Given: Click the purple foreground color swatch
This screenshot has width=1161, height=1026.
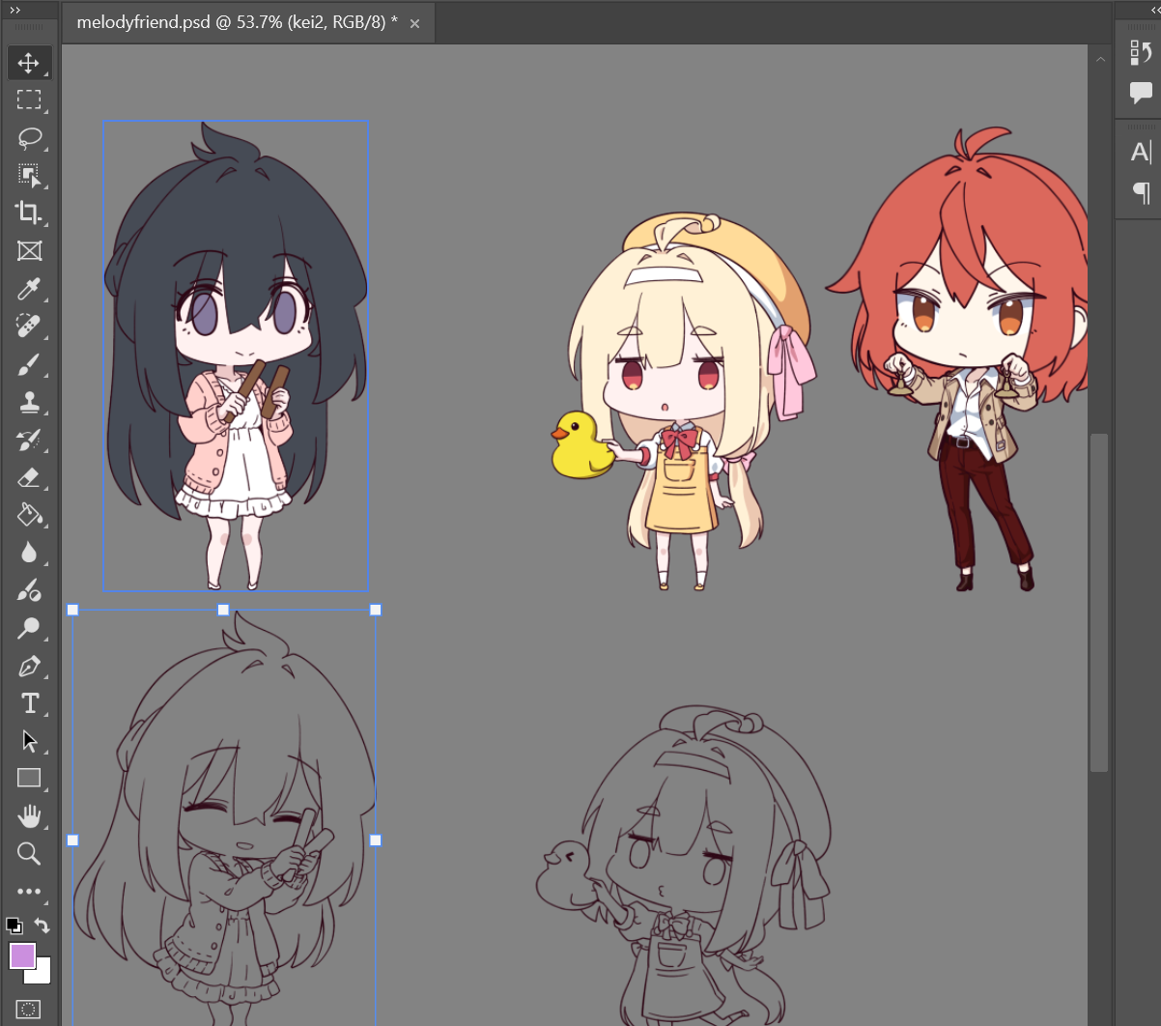Looking at the screenshot, I should click(22, 956).
